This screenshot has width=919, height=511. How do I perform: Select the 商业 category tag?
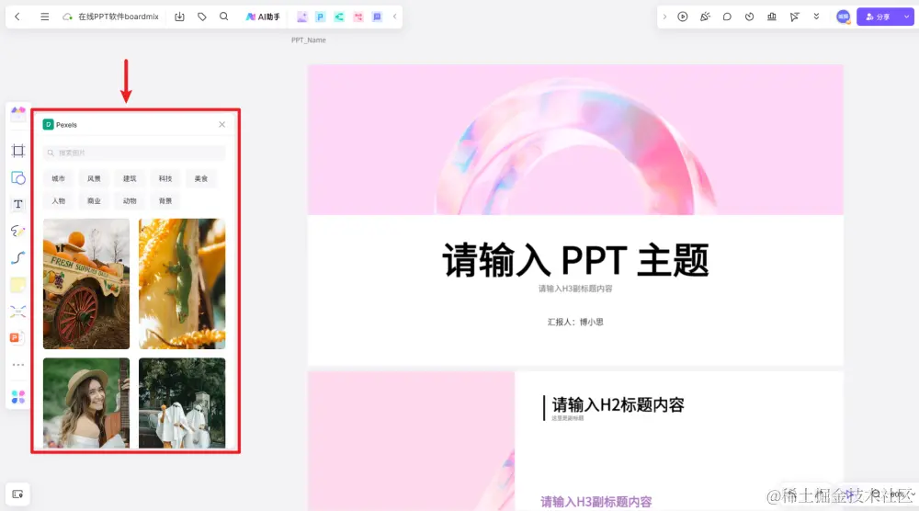point(94,201)
